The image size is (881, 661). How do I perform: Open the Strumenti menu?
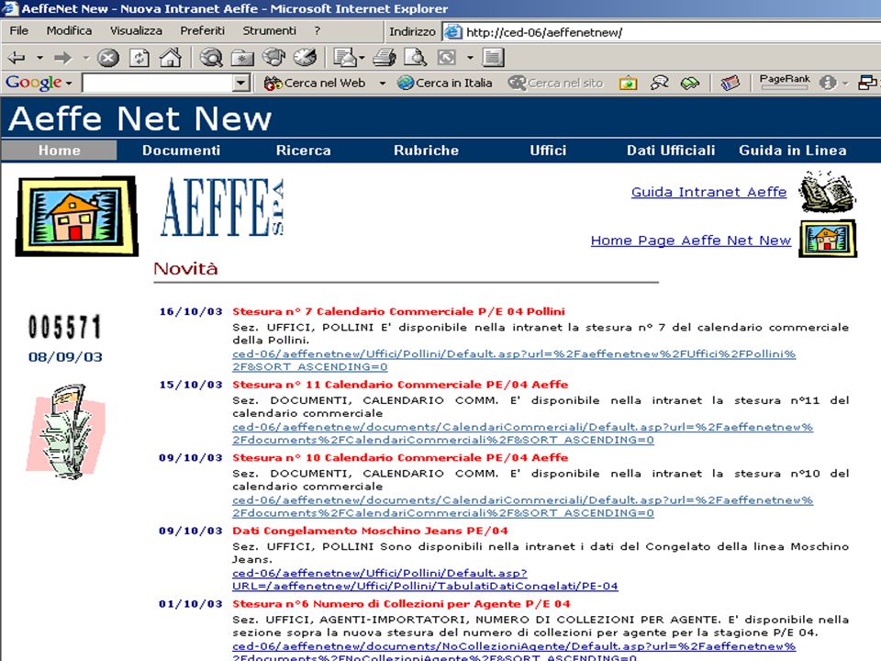tap(269, 31)
